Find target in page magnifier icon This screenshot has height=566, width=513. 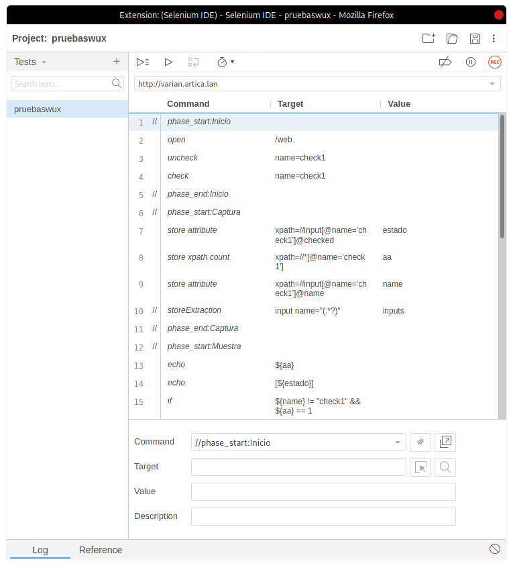pyautogui.click(x=445, y=467)
